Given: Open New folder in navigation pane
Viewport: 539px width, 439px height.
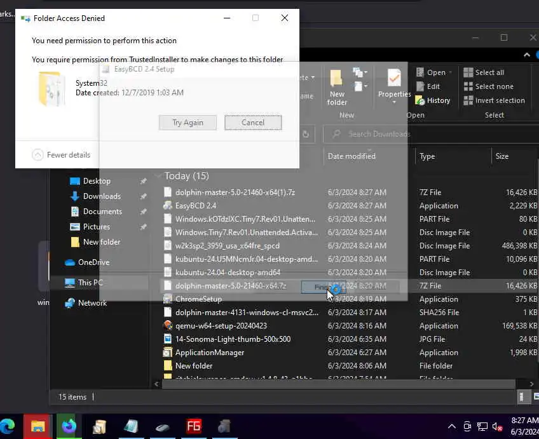Looking at the screenshot, I should coord(102,242).
